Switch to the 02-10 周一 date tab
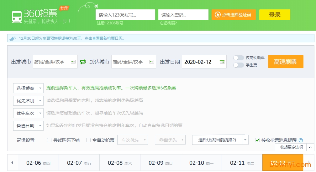316x172 pixels. (x=201, y=163)
